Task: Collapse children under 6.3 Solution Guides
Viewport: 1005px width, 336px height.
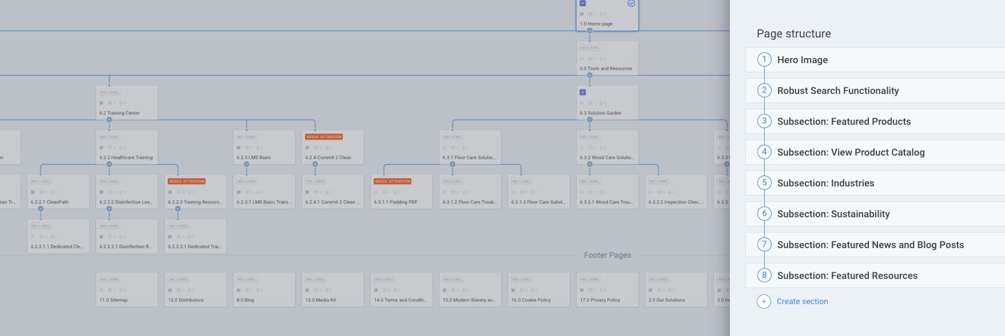Action: coord(590,120)
